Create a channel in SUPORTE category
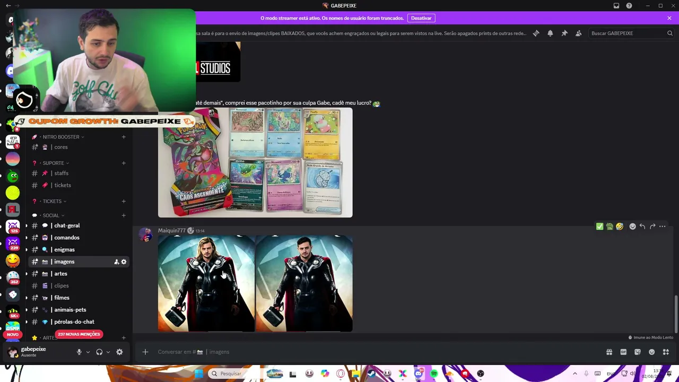This screenshot has height=382, width=679. click(x=124, y=163)
